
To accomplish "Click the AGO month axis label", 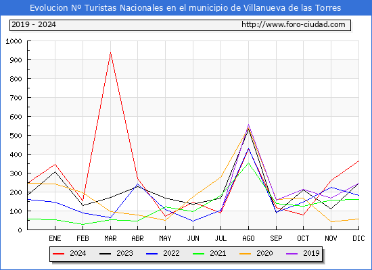I will [x=248, y=238].
